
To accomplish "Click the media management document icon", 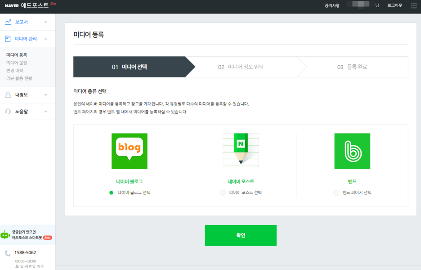I will coord(8,39).
